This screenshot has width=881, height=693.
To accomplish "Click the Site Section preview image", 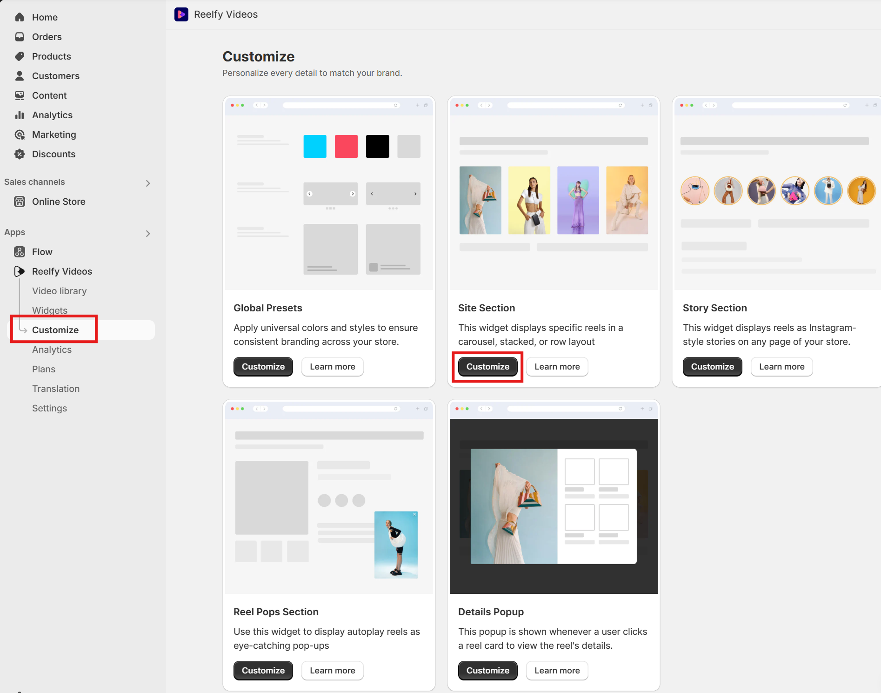I will pyautogui.click(x=554, y=194).
